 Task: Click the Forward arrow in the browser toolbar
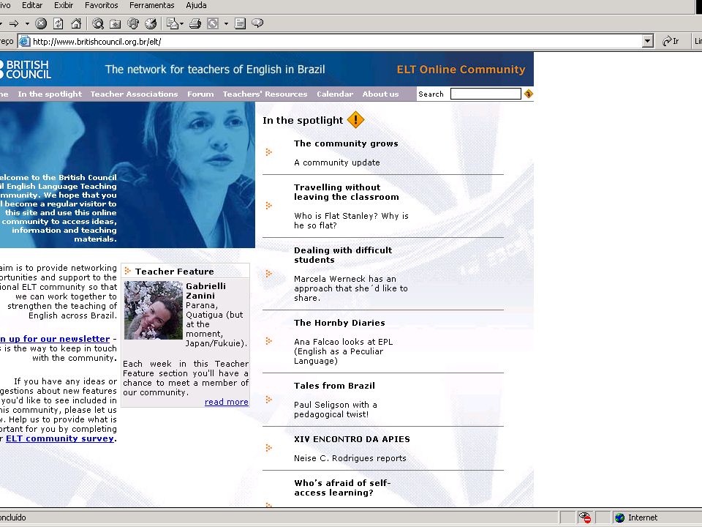click(x=14, y=23)
